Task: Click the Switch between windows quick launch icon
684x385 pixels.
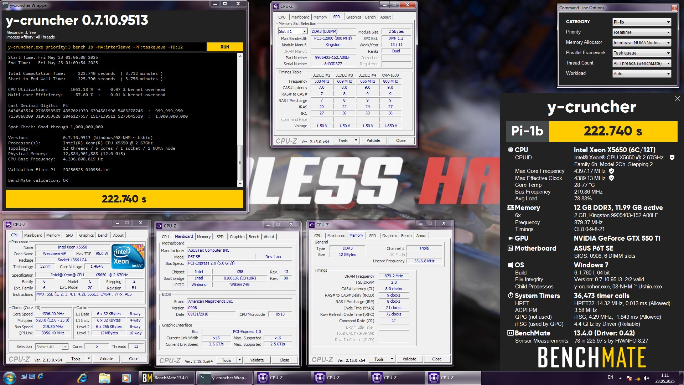Action: tap(24, 376)
